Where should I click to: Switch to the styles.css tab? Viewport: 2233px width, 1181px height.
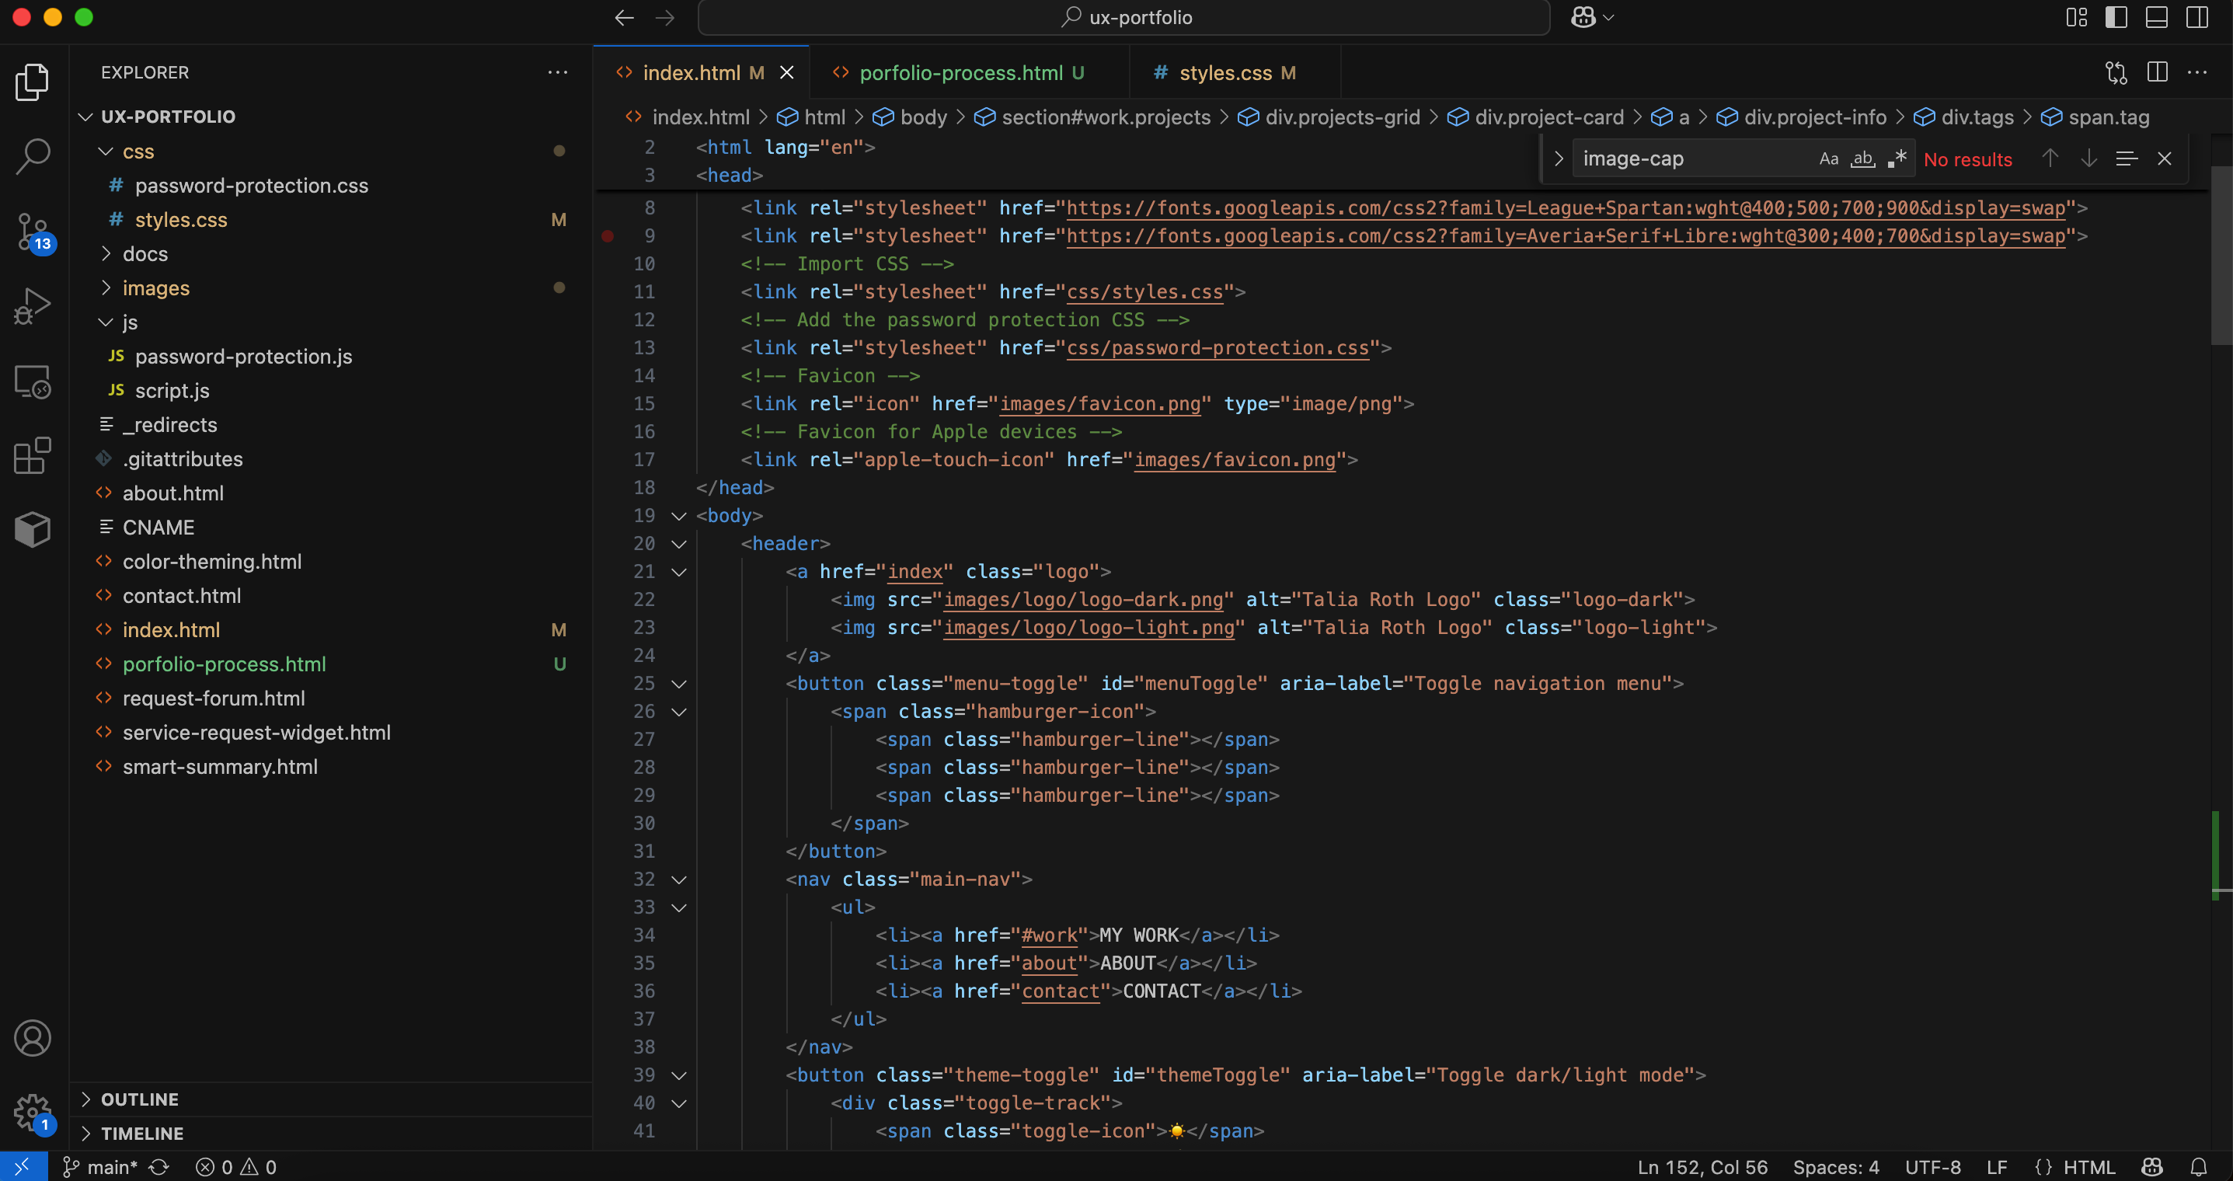[1235, 73]
